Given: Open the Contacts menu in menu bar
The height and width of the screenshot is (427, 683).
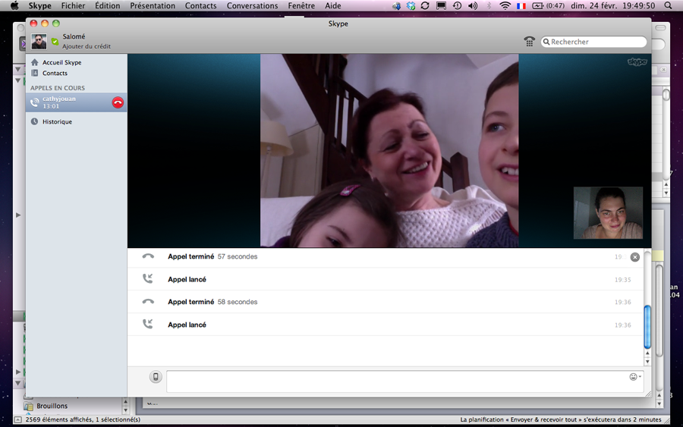Looking at the screenshot, I should click(201, 5).
